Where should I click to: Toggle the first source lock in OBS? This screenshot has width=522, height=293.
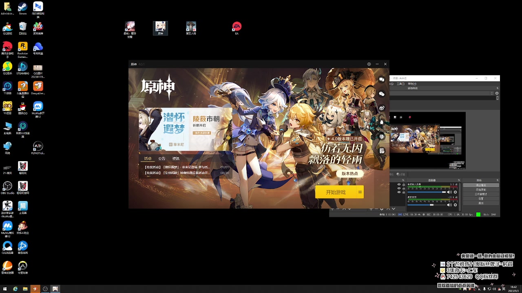[404, 184]
